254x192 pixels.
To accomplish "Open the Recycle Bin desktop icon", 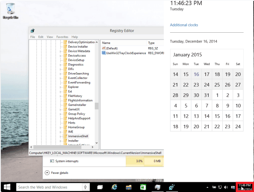I will [x=11, y=11].
